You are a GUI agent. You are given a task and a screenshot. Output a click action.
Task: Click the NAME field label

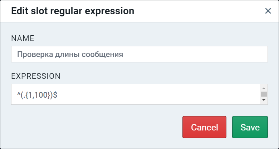coord(23,38)
